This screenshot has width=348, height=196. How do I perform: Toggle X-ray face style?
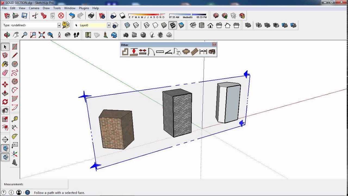coord(127,25)
